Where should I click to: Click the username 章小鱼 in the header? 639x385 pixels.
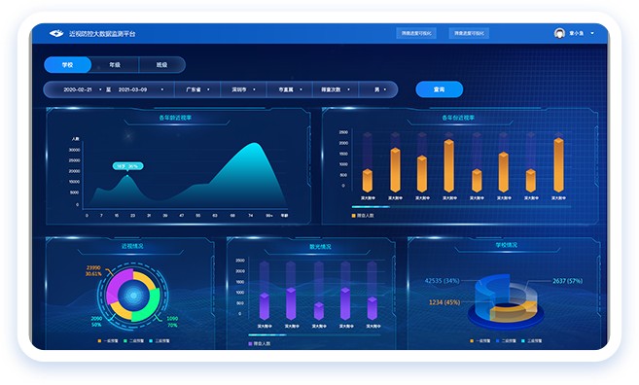(576, 33)
